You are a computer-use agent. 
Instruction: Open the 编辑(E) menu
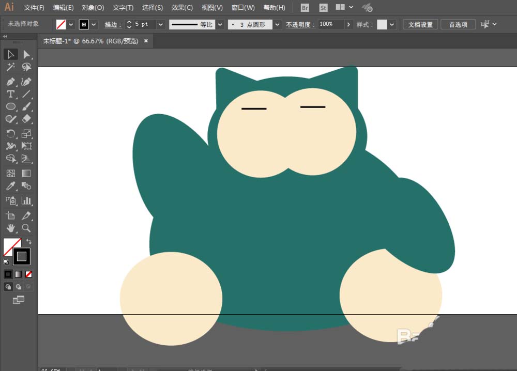click(x=63, y=8)
